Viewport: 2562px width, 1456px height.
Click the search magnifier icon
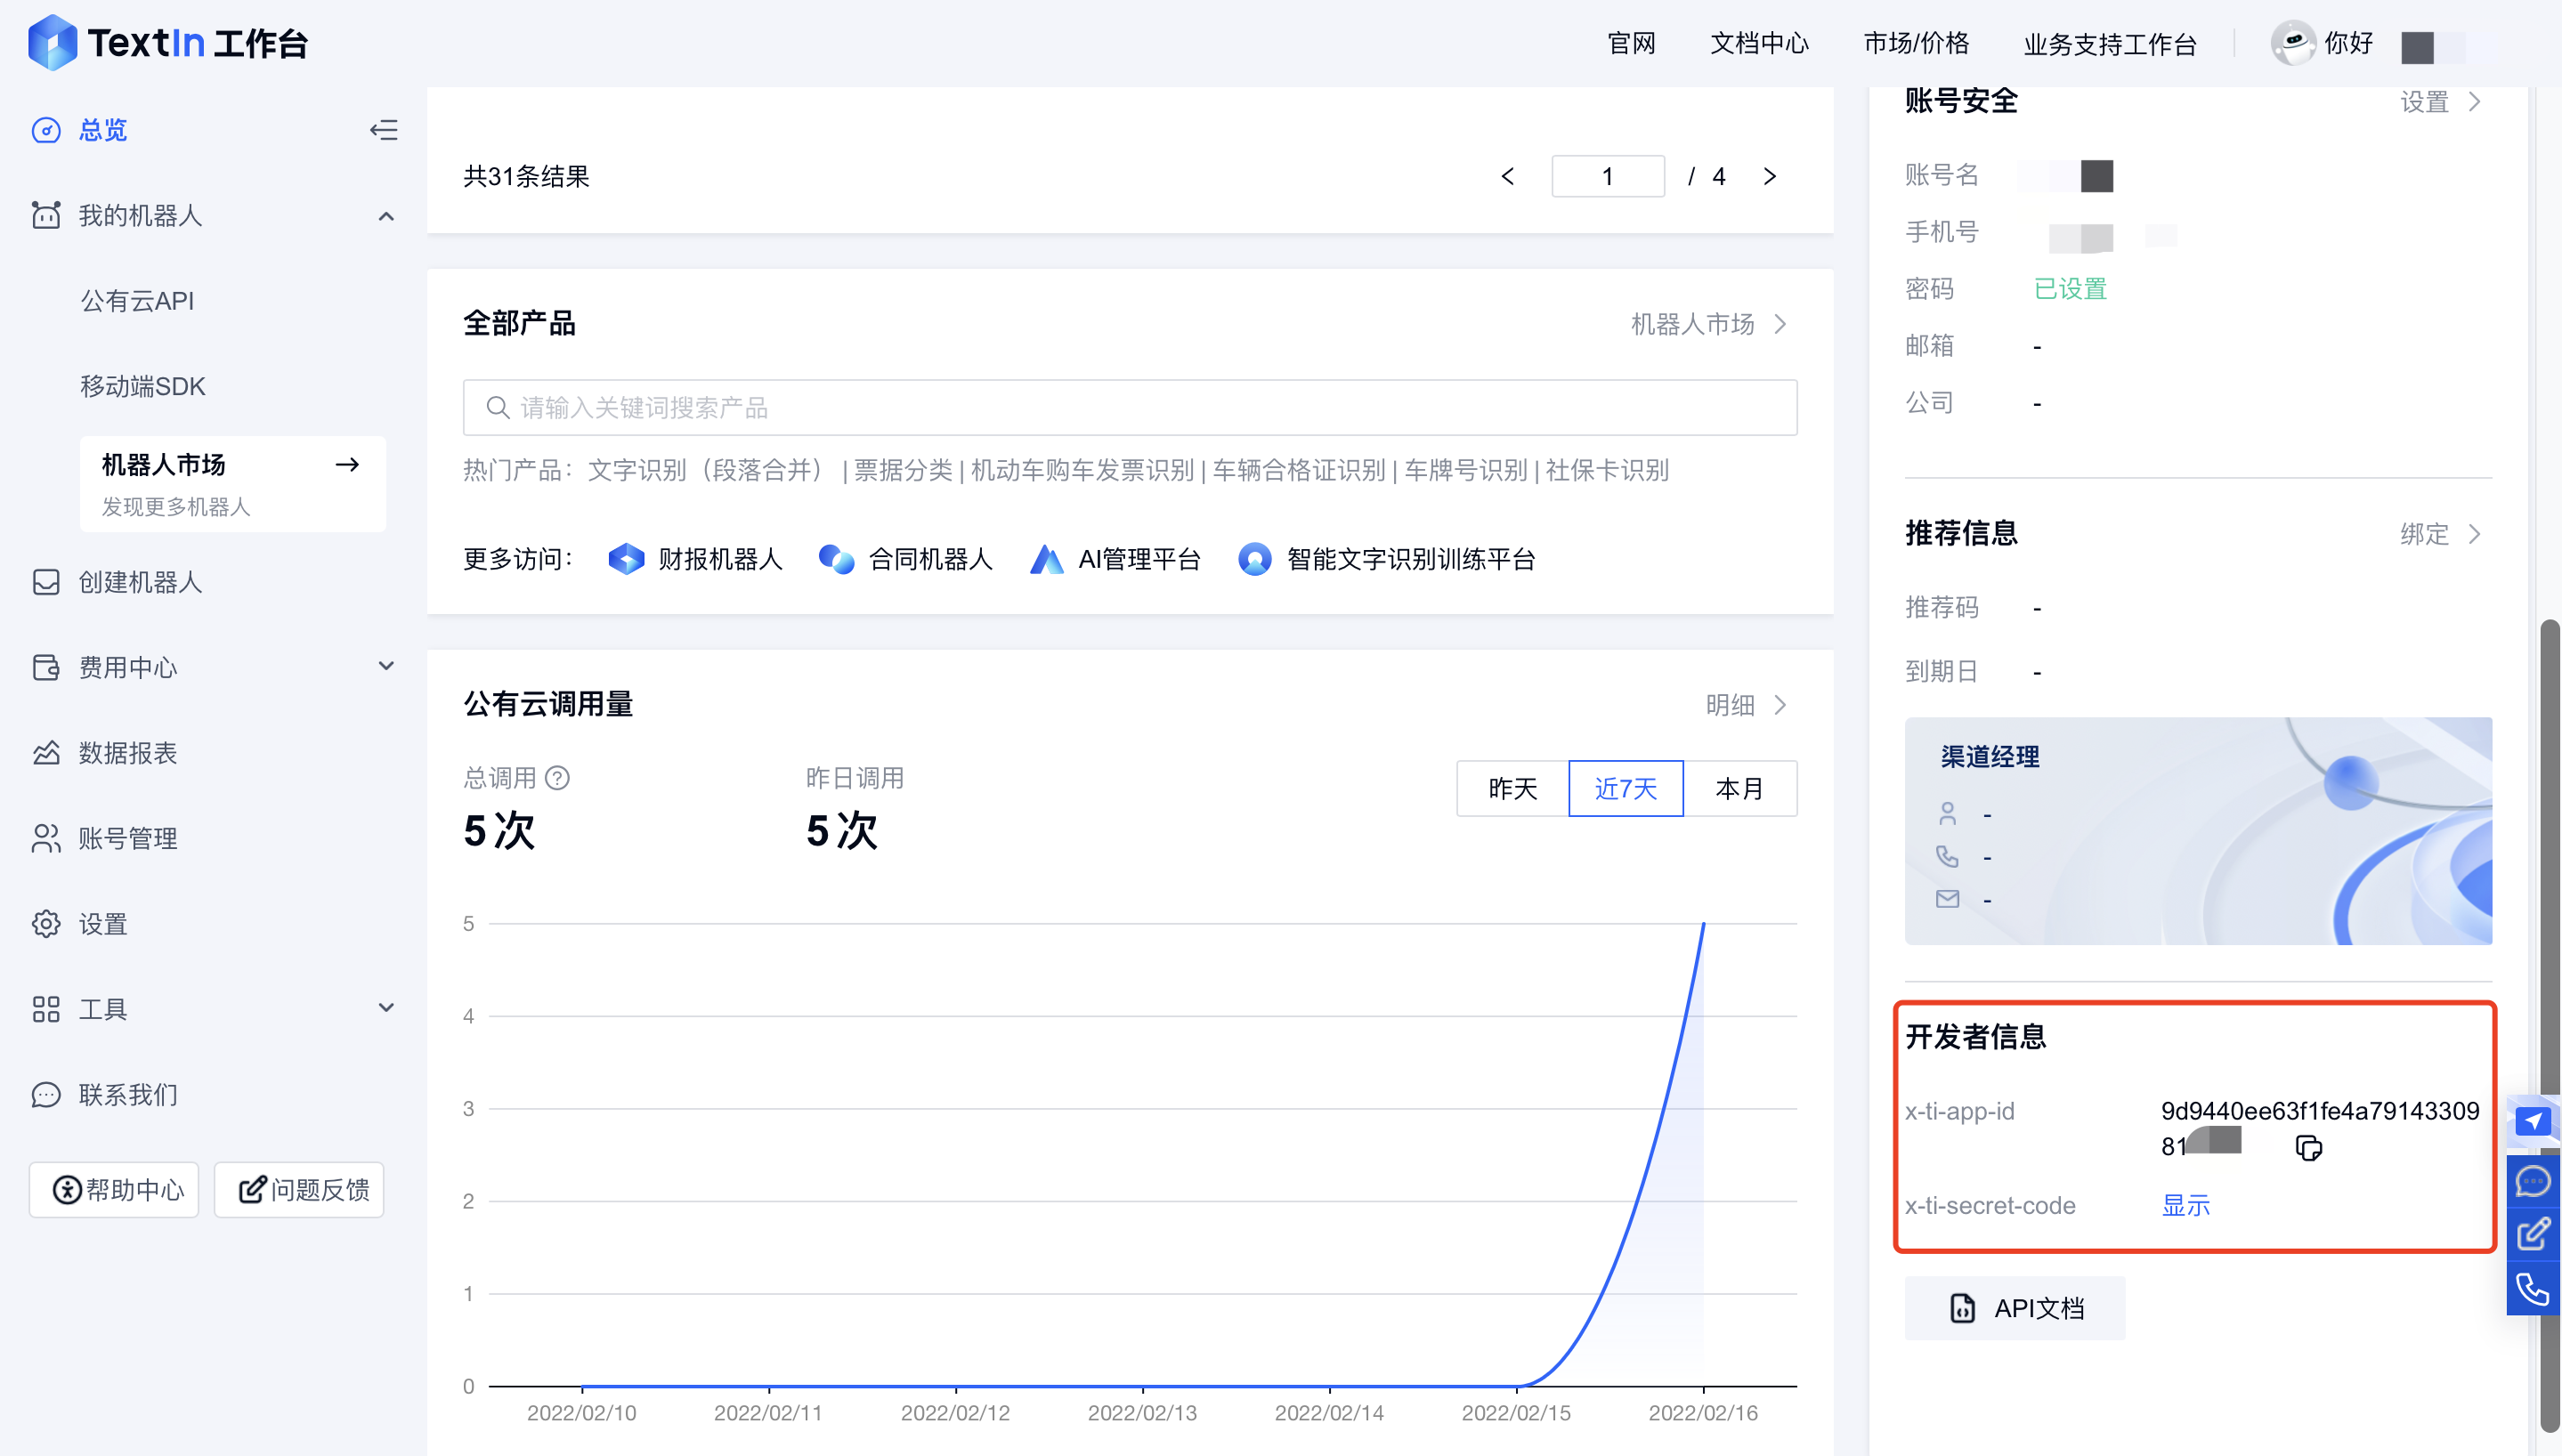497,408
